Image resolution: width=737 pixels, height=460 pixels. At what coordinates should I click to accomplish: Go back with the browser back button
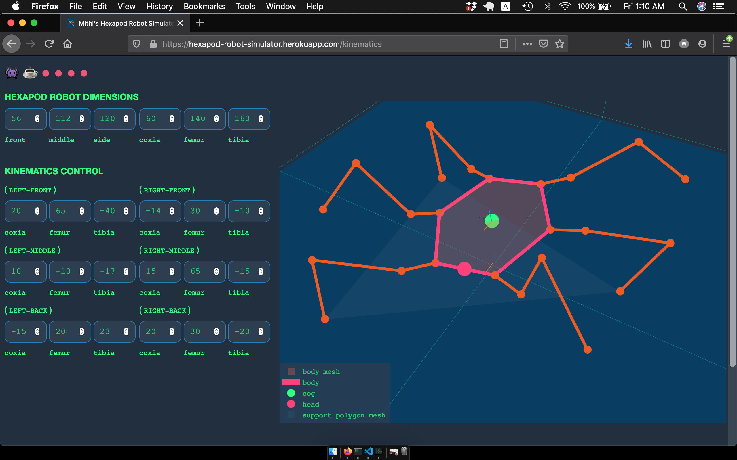pyautogui.click(x=12, y=44)
